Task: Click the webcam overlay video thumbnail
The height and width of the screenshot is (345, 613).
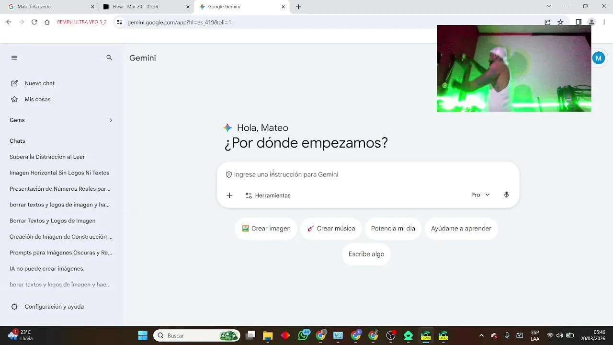Action: point(514,68)
